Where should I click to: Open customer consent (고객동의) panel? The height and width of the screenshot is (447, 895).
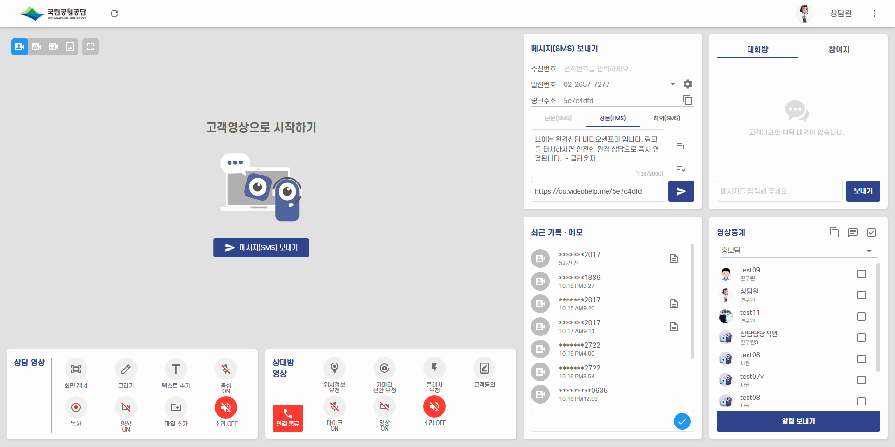click(x=484, y=369)
